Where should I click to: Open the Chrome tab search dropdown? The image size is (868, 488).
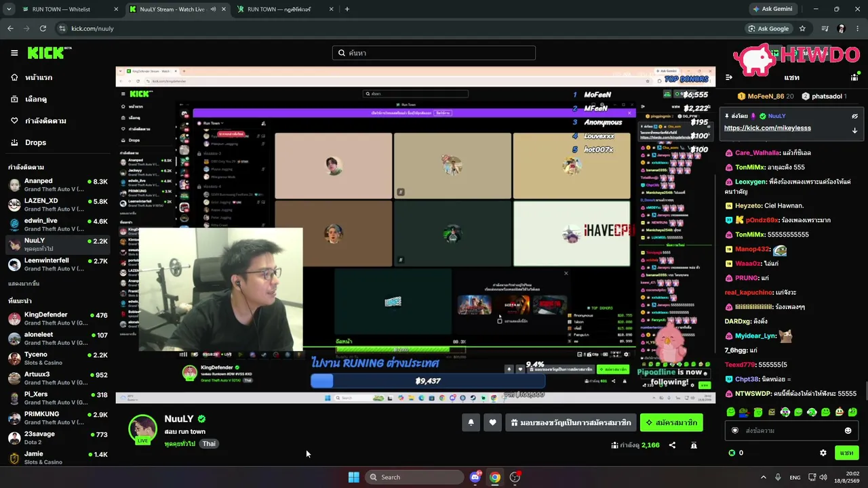point(9,9)
